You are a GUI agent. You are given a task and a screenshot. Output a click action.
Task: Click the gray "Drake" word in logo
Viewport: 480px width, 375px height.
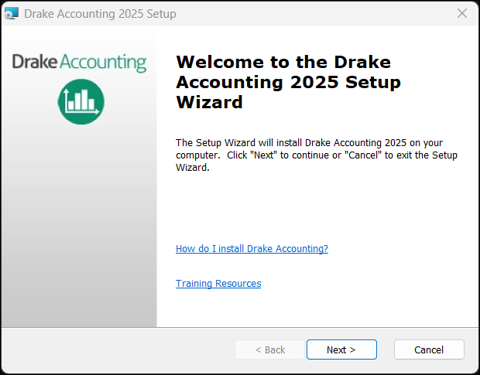tap(34, 63)
